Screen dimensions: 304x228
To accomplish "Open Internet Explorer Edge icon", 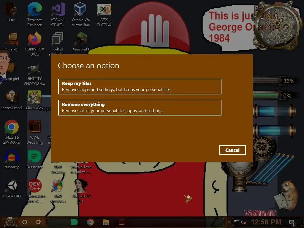I will tap(34, 15).
